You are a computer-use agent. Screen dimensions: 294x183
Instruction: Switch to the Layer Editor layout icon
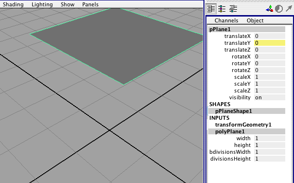222,9
